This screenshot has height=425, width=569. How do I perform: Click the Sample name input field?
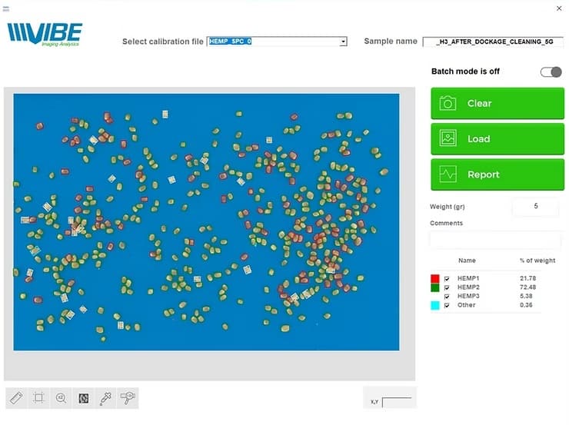point(493,42)
